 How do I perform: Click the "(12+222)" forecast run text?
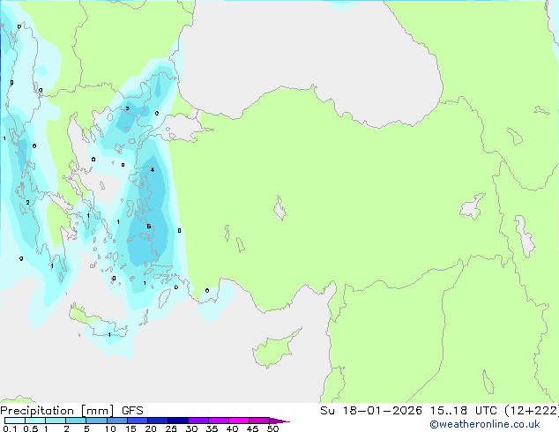(532, 411)
